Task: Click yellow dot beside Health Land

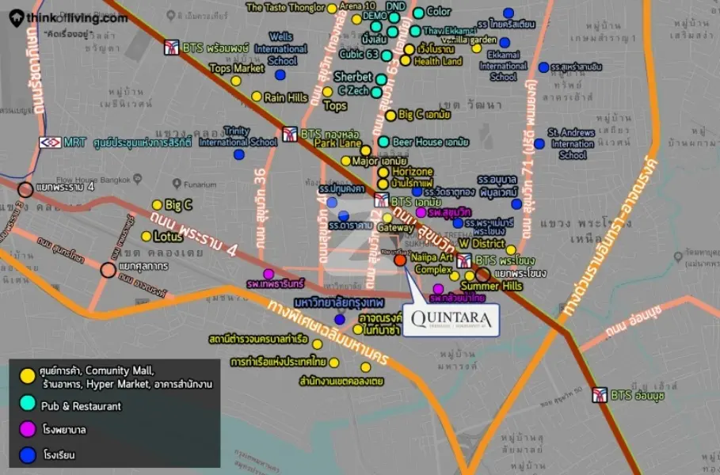Action: coord(405,60)
